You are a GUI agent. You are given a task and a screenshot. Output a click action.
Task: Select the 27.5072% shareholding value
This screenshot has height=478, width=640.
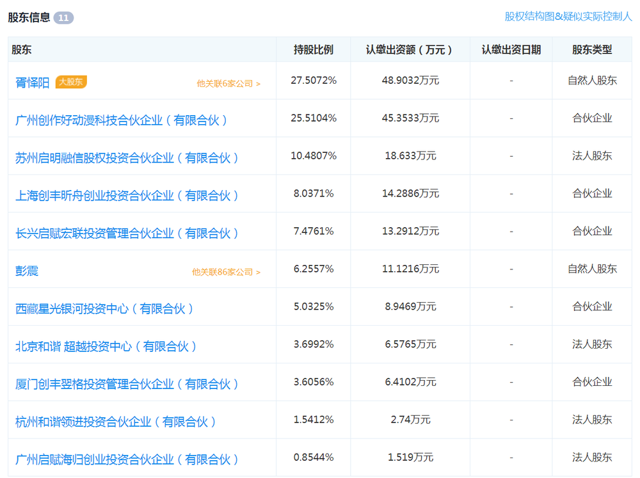pyautogui.click(x=314, y=81)
